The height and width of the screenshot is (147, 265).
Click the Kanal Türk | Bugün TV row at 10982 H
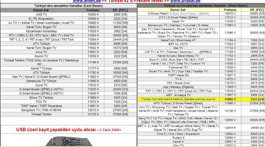[x=69, y=27]
